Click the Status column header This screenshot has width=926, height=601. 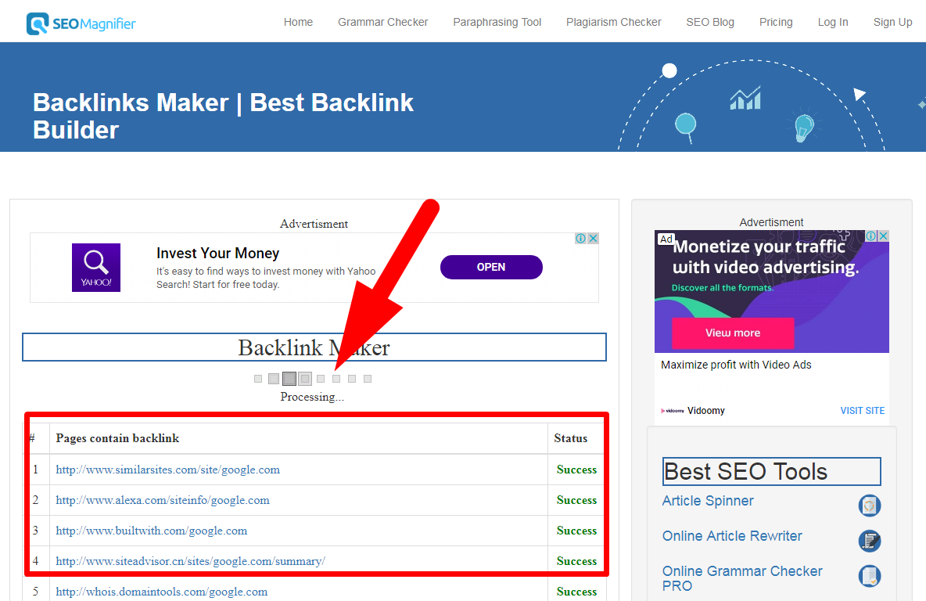click(x=570, y=438)
